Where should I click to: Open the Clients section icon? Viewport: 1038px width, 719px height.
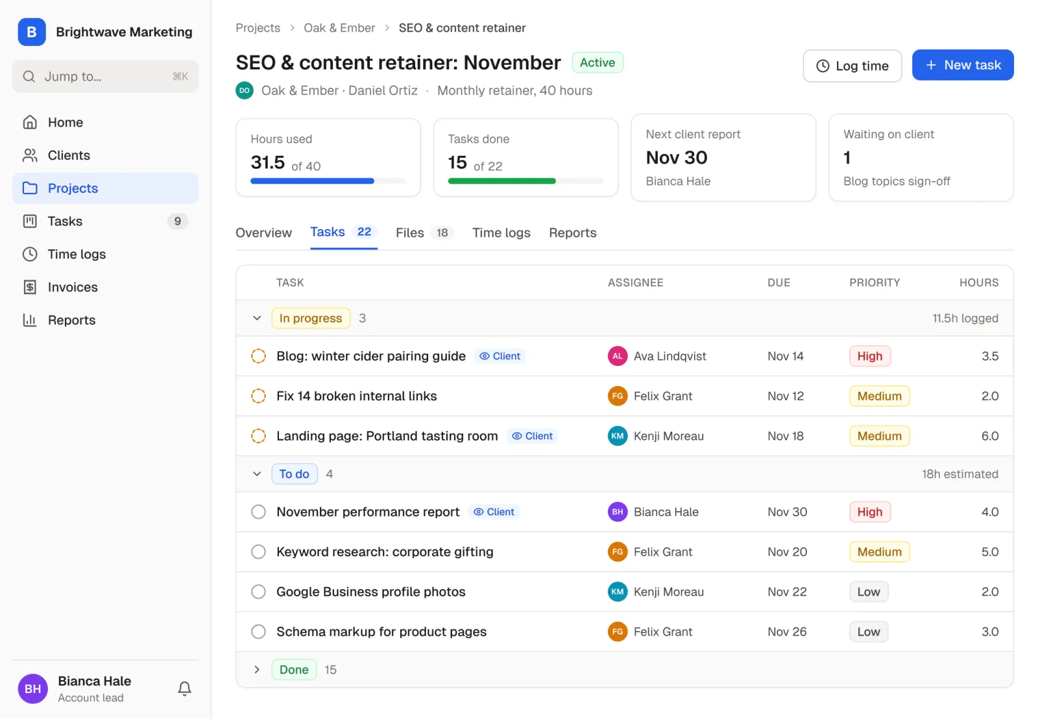30,155
